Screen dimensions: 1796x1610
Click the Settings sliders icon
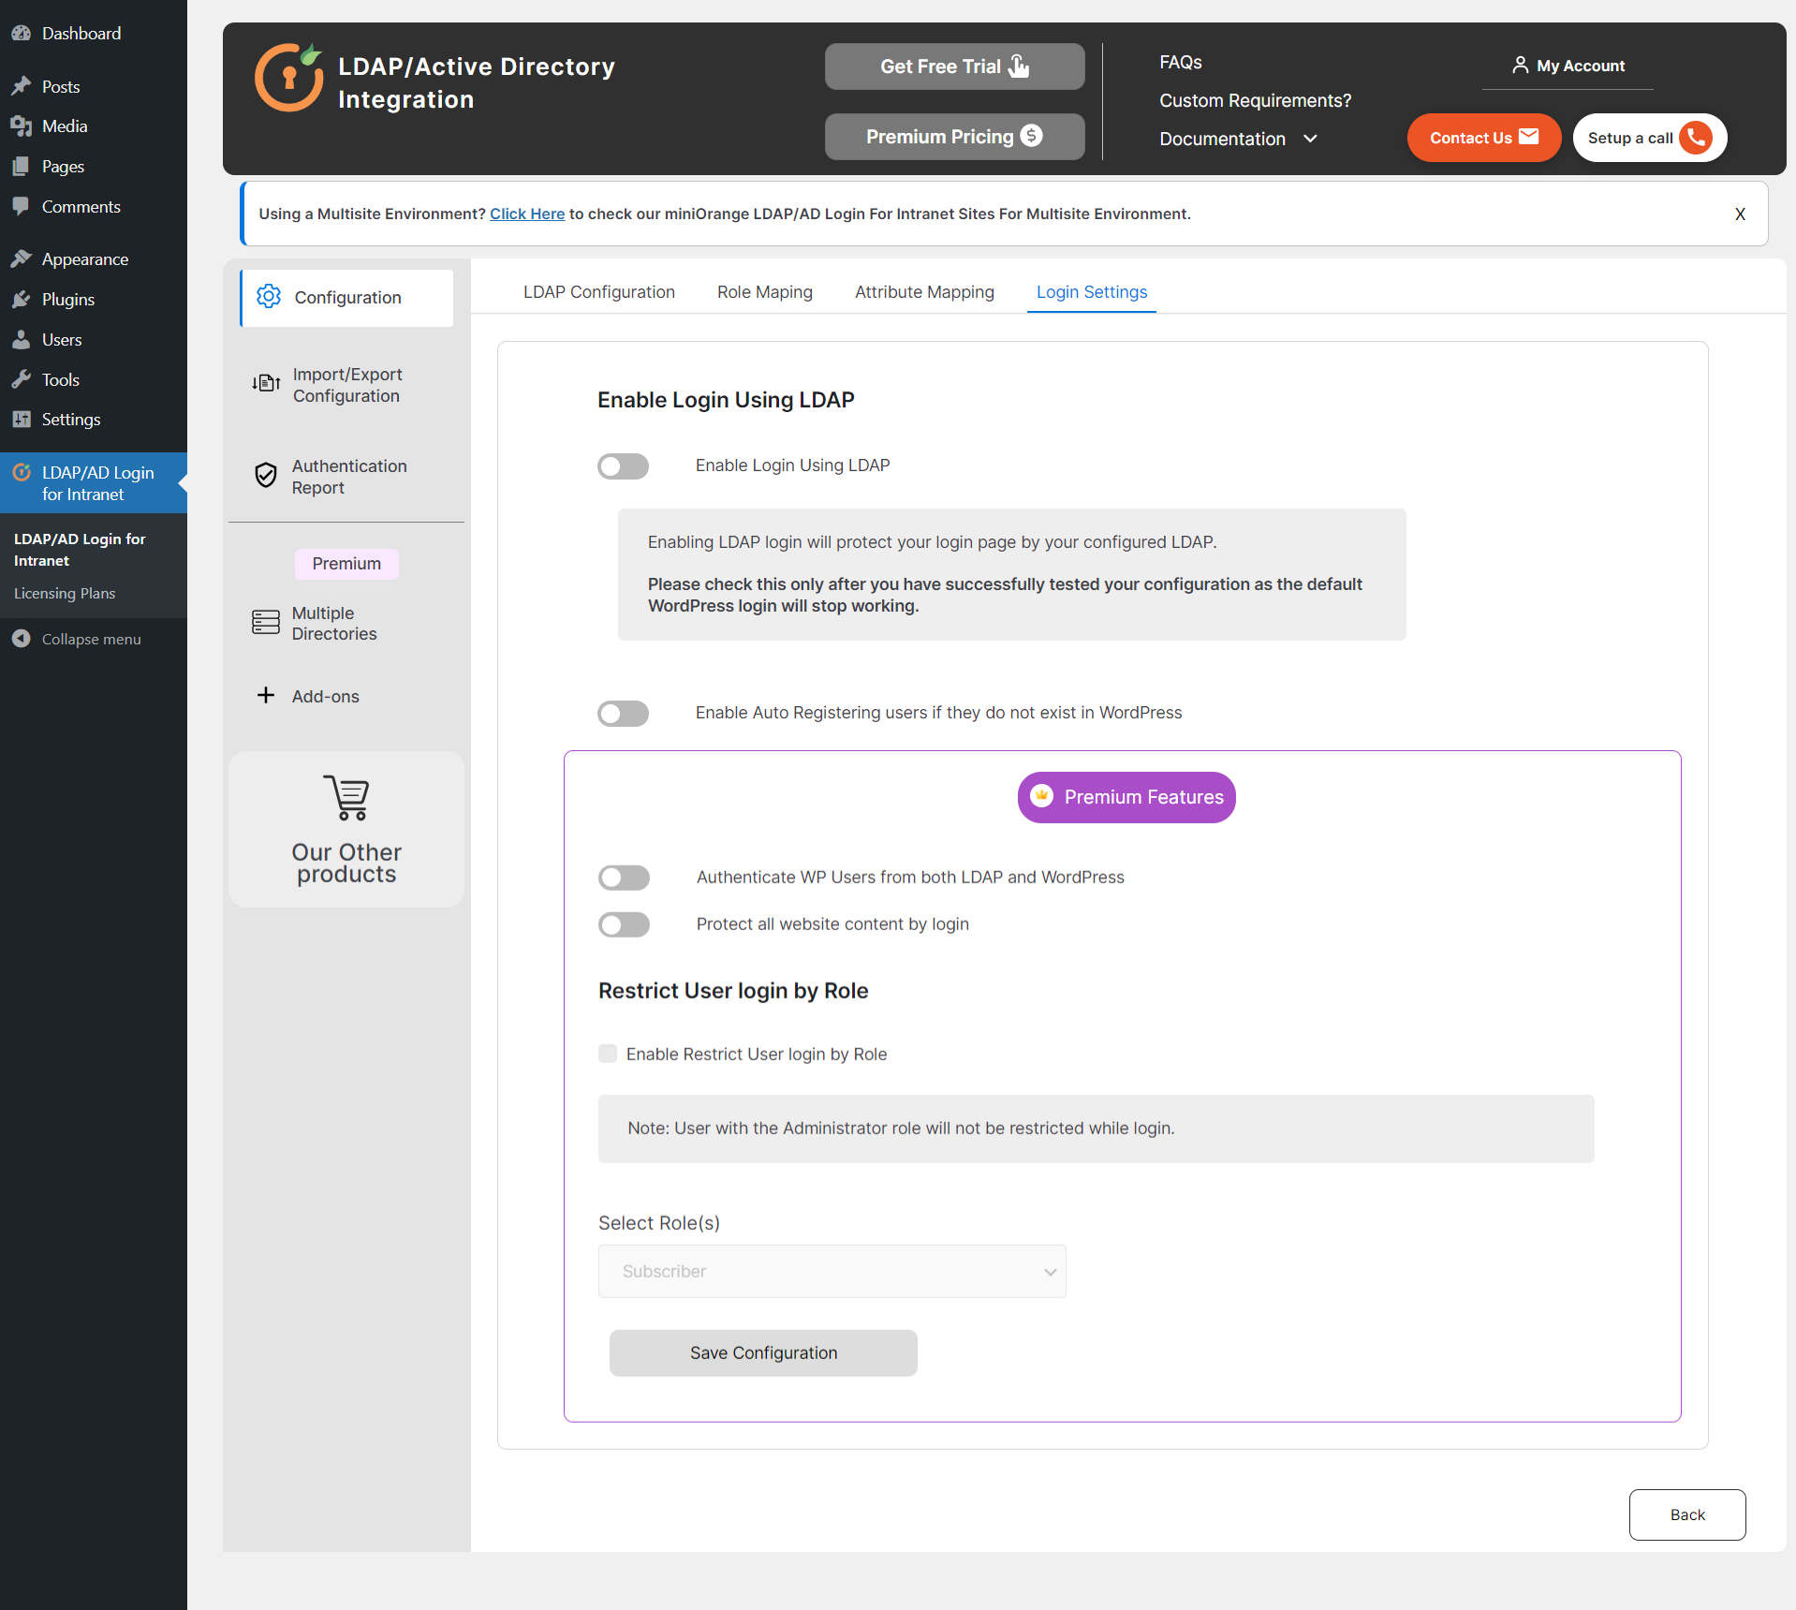(21, 420)
